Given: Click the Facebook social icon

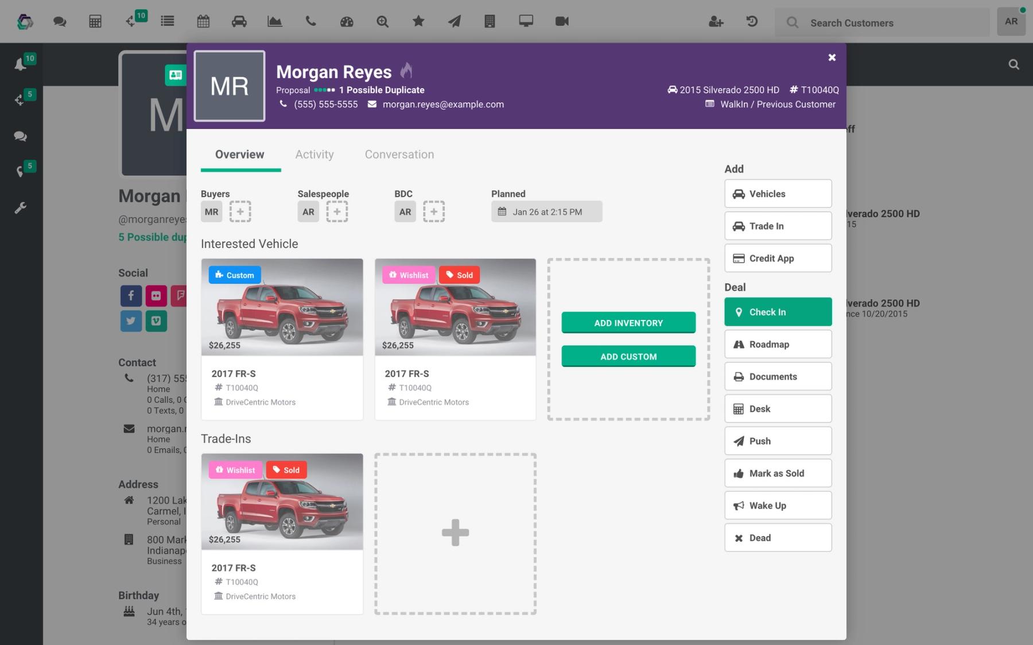Looking at the screenshot, I should 131,296.
